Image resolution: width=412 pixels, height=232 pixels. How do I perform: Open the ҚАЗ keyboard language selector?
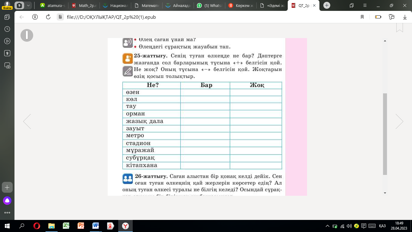tap(382, 226)
